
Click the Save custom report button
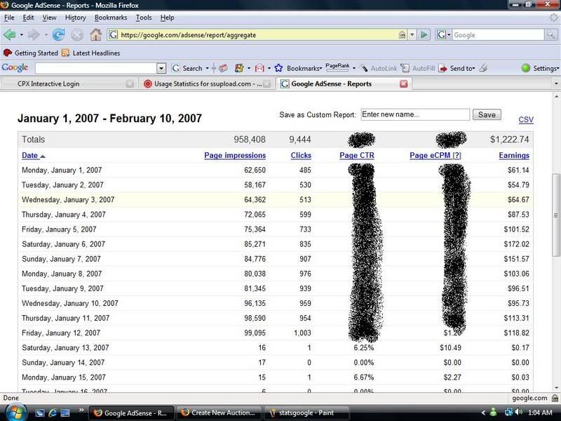[x=487, y=114]
